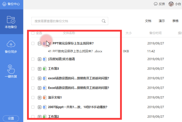Expand the capital Excel函数设置 entry

tap(39, 88)
